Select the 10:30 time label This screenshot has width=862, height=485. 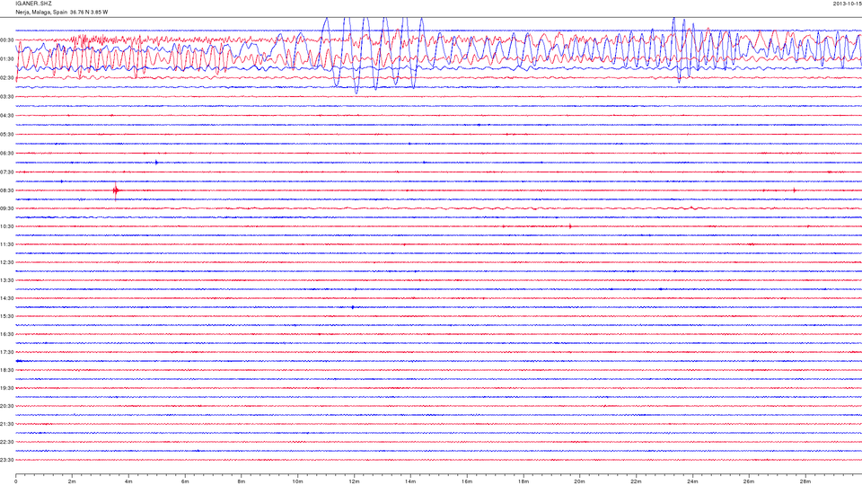(x=7, y=226)
